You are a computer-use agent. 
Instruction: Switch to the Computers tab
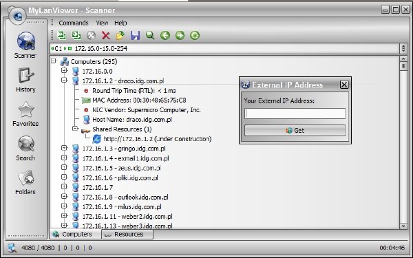pos(75,234)
